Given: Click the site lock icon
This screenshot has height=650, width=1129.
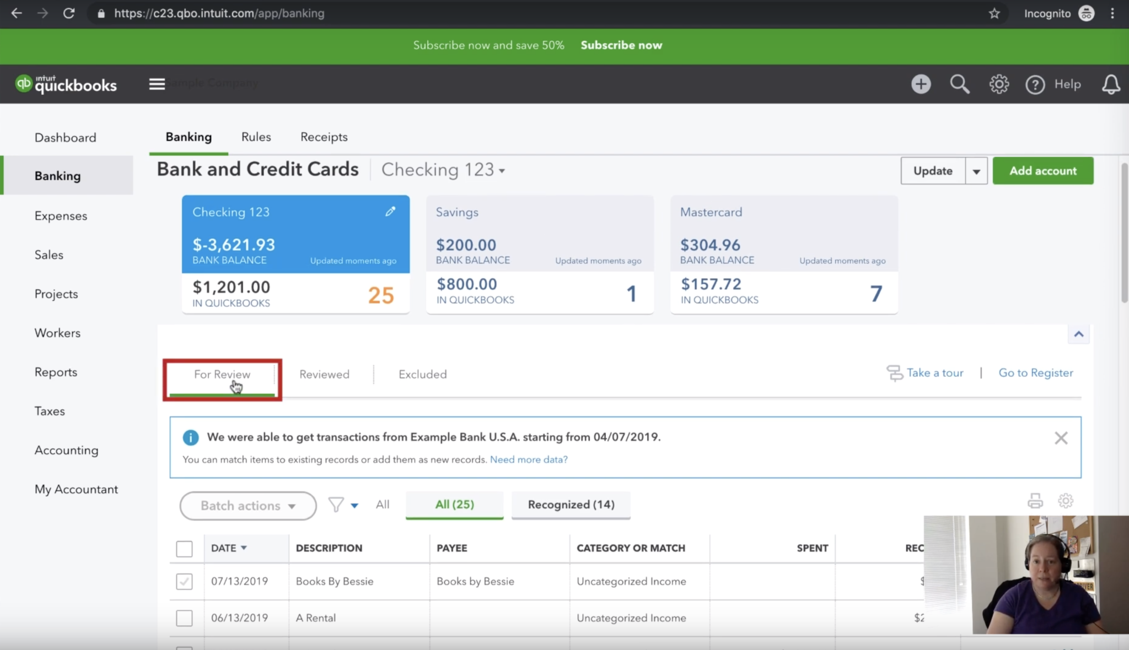Looking at the screenshot, I should click(101, 13).
